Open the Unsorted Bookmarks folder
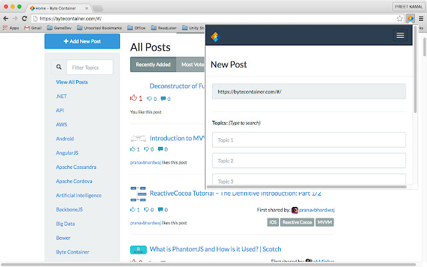The width and height of the screenshot is (427, 267). 99,28
